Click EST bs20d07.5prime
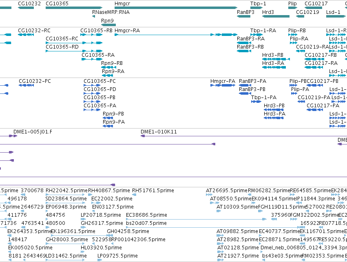The height and width of the screenshot is (262, 347). click(146, 224)
